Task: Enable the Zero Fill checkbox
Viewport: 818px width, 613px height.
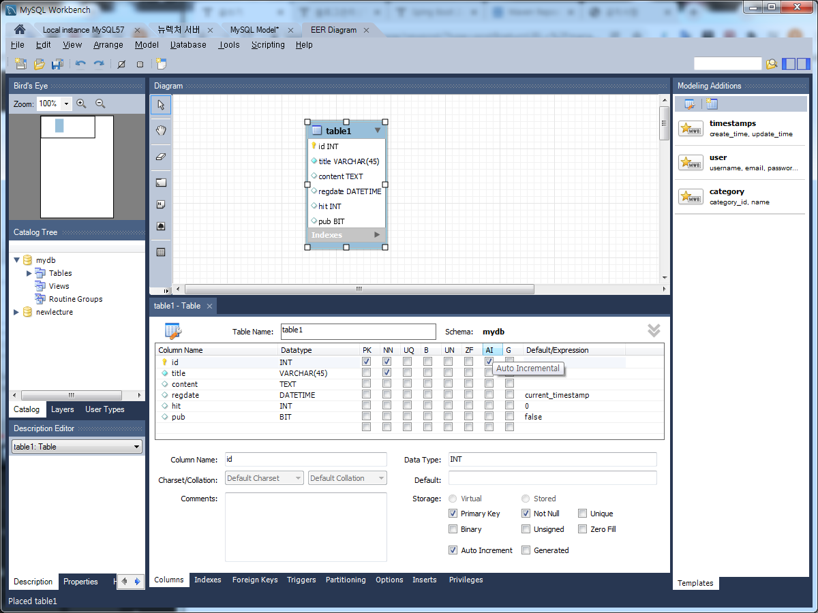Action: click(x=583, y=529)
